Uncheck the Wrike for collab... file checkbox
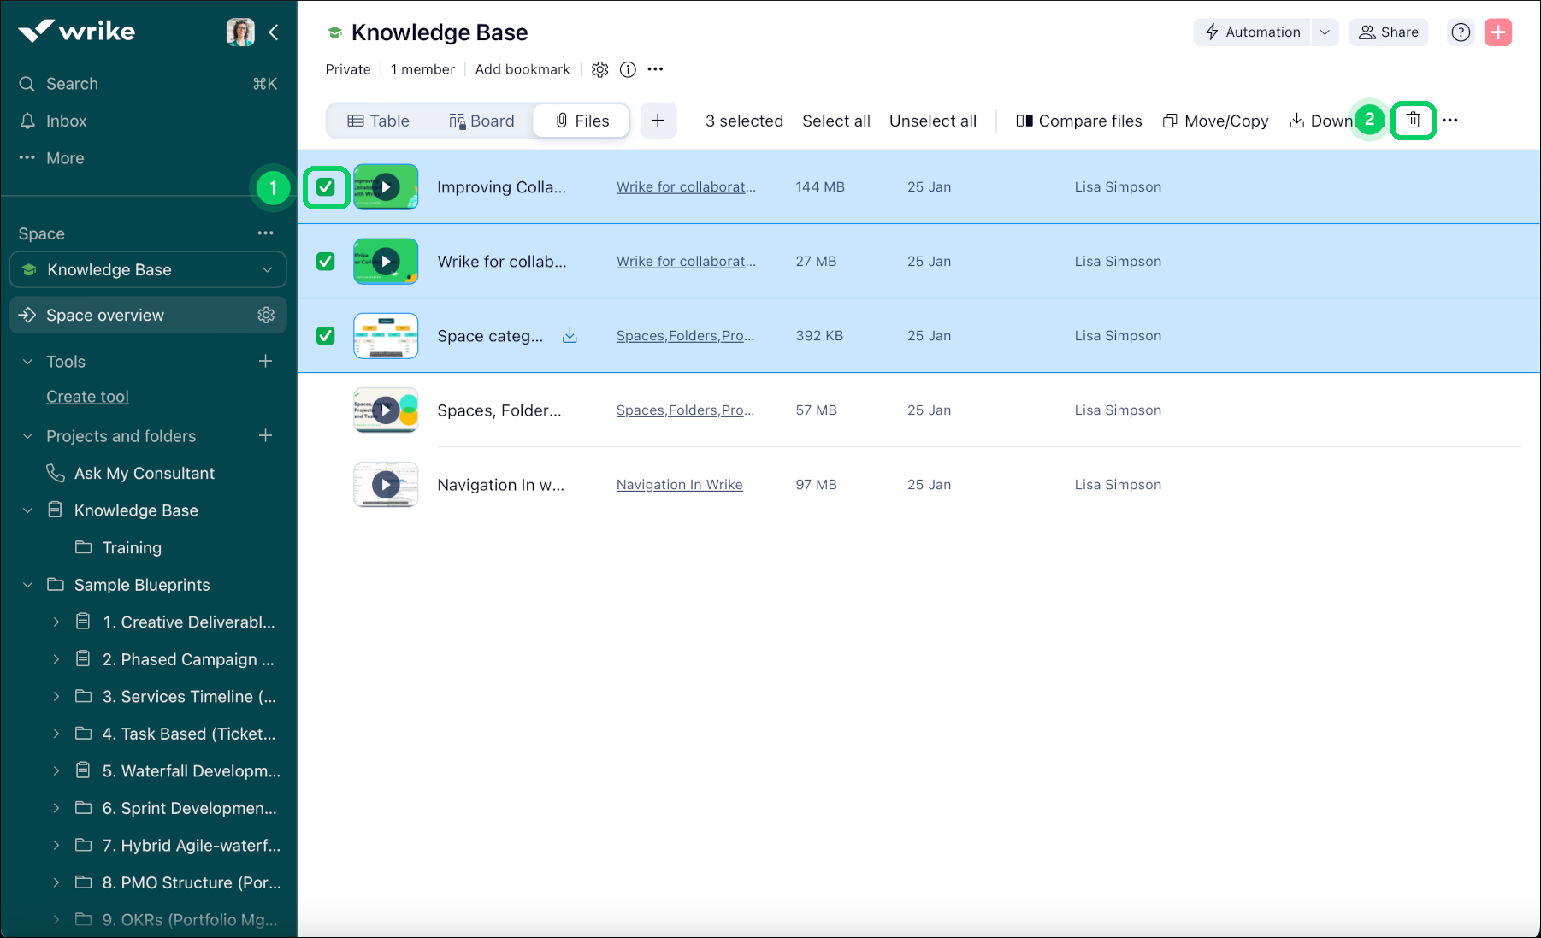The height and width of the screenshot is (938, 1541). [x=326, y=262]
